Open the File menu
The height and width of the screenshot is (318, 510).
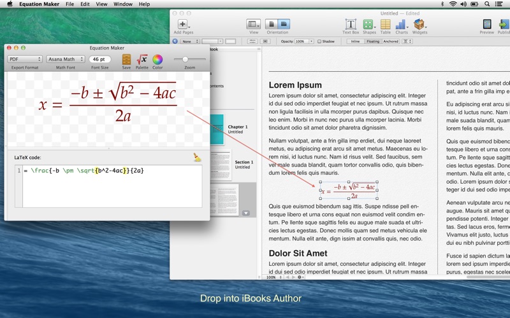pos(69,4)
